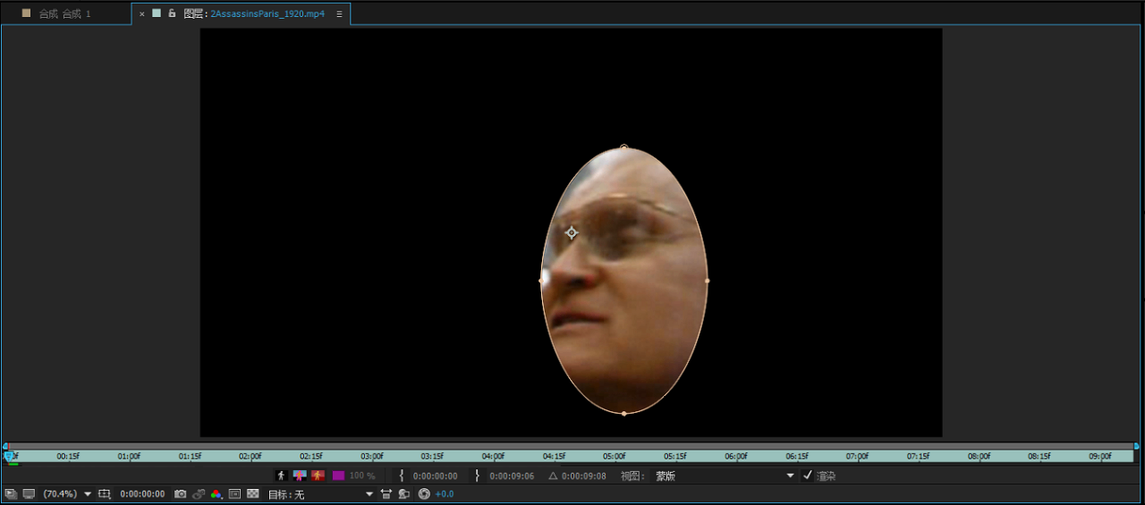This screenshot has height=505, width=1145.
Task: Open the layer panel hamburger menu
Action: [x=339, y=14]
